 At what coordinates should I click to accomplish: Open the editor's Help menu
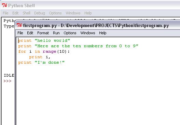click(x=102, y=33)
